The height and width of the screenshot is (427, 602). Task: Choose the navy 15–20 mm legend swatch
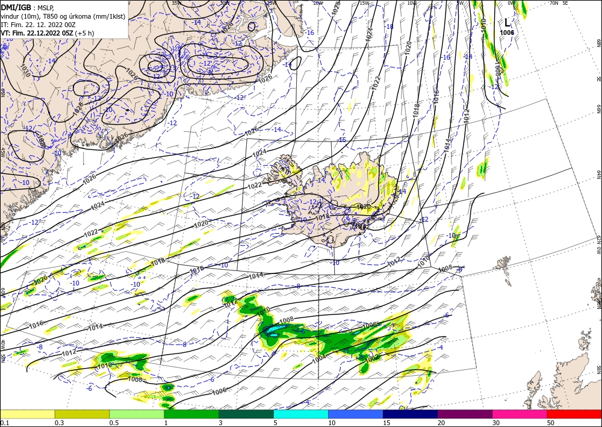[x=411, y=414]
